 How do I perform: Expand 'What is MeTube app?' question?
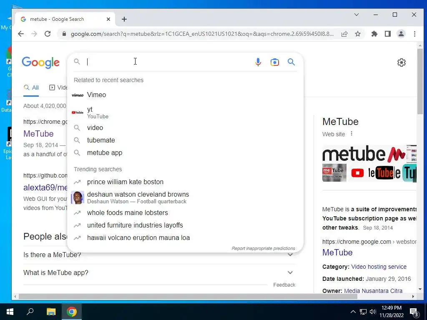[x=159, y=272]
